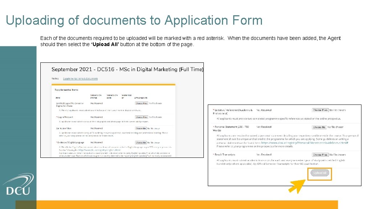Choose file for Evidence of English Language
Screen dimensions: 372x209
[x=141, y=142]
